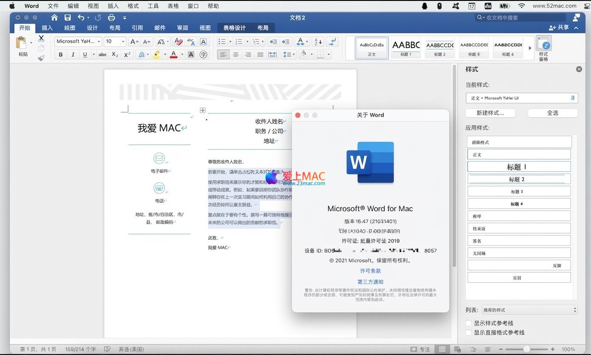This screenshot has width=591, height=355.
Task: Toggle Focus mode (专注) in status bar
Action: (x=420, y=349)
